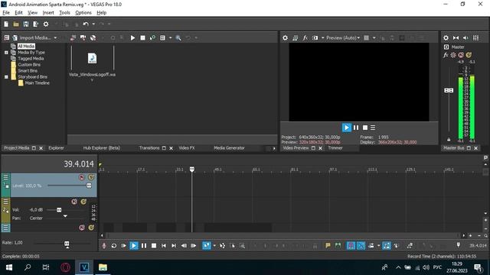The width and height of the screenshot is (490, 275).
Task: Switch to the Transitions tab
Action: 149,147
